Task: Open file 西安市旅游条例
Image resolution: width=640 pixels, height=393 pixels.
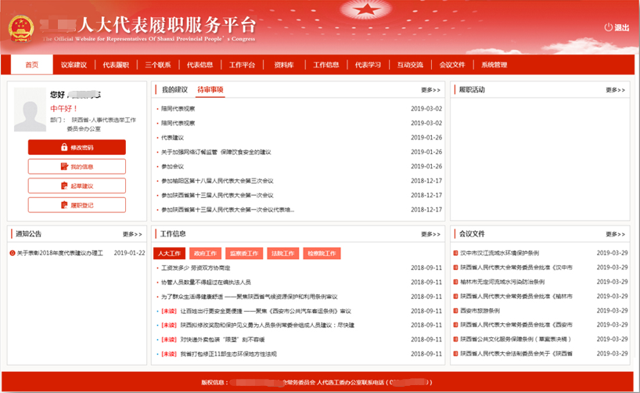Action: [x=480, y=311]
